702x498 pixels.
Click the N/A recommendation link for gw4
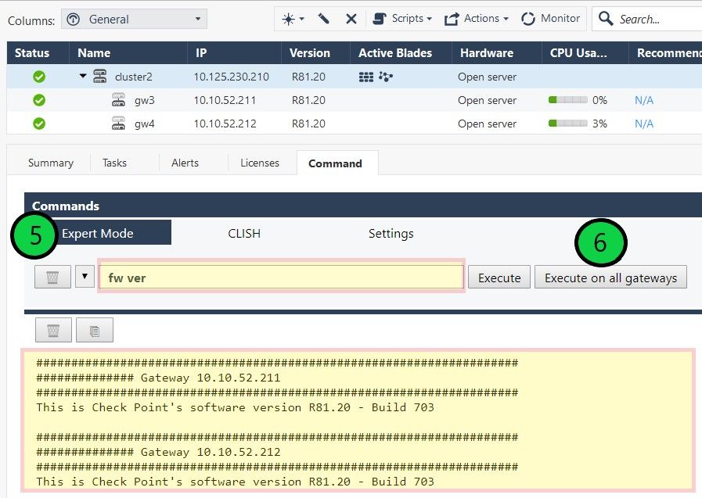[x=643, y=124]
